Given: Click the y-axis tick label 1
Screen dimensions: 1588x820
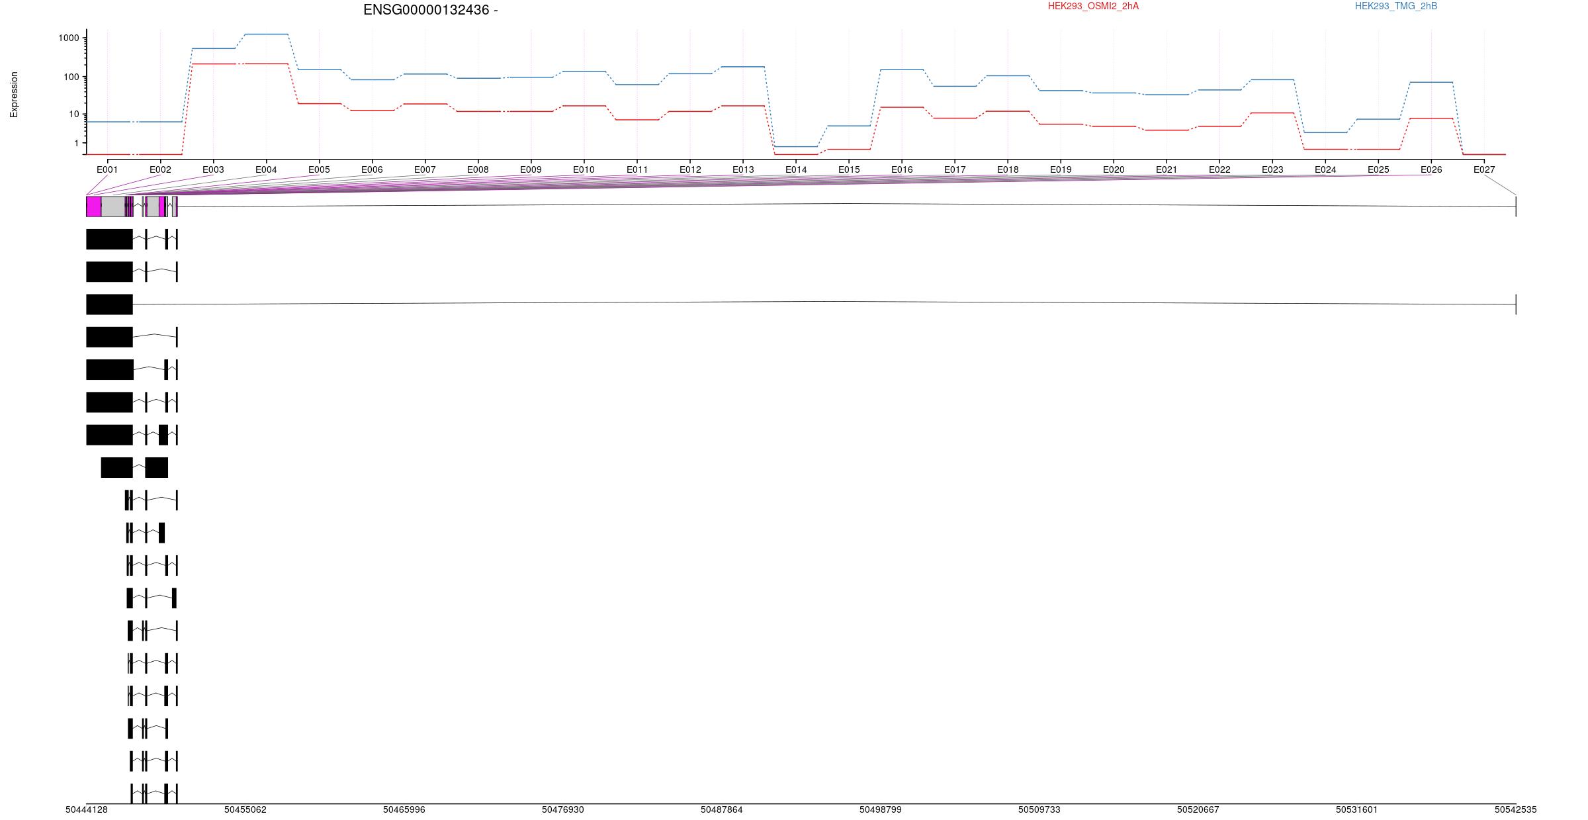Looking at the screenshot, I should coord(76,143).
